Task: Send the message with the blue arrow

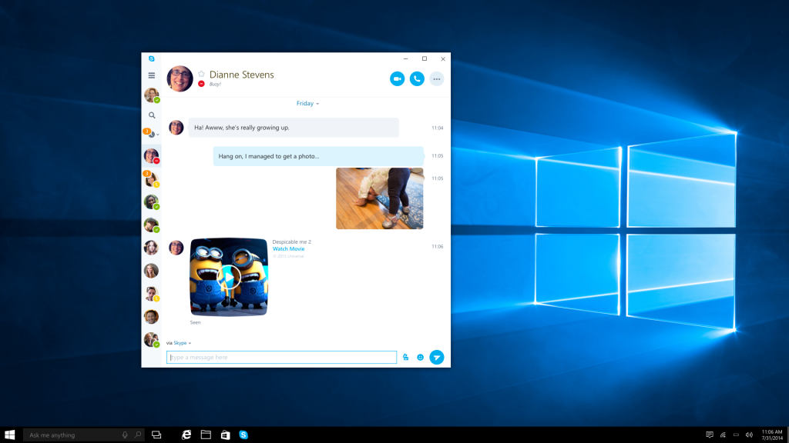Action: [437, 357]
